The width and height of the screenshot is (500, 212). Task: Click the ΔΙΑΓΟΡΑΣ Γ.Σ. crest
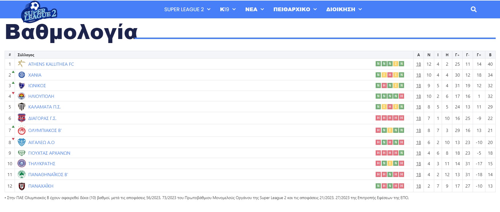coord(22,118)
